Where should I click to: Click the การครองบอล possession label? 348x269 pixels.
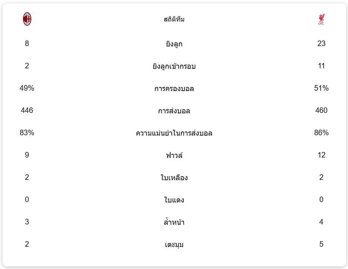pyautogui.click(x=174, y=89)
